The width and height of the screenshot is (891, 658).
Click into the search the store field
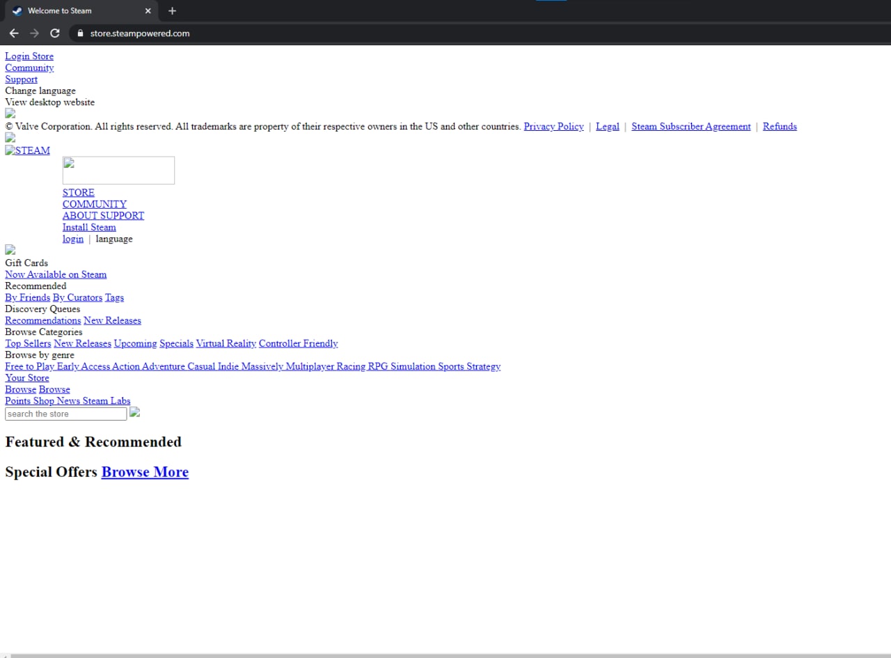coord(66,414)
